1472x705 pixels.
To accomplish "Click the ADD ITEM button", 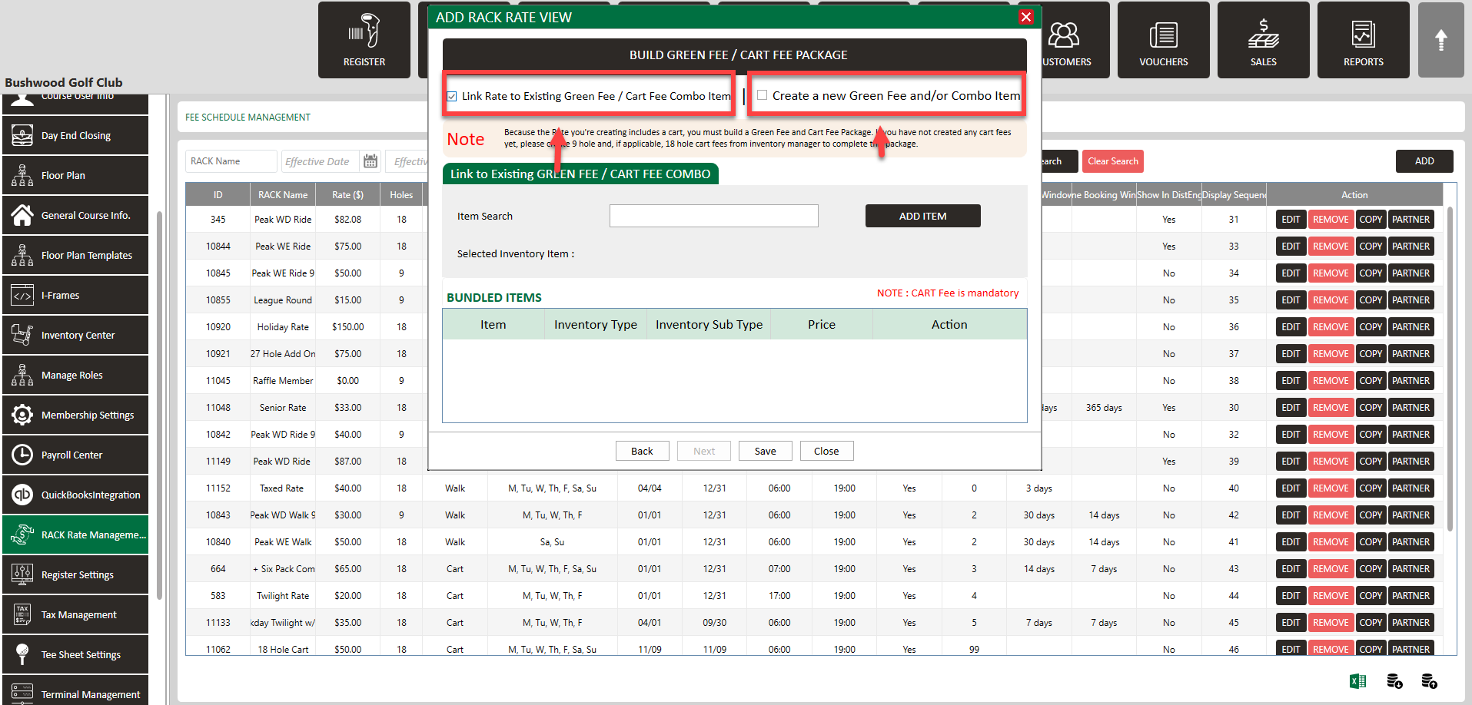I will 922,216.
